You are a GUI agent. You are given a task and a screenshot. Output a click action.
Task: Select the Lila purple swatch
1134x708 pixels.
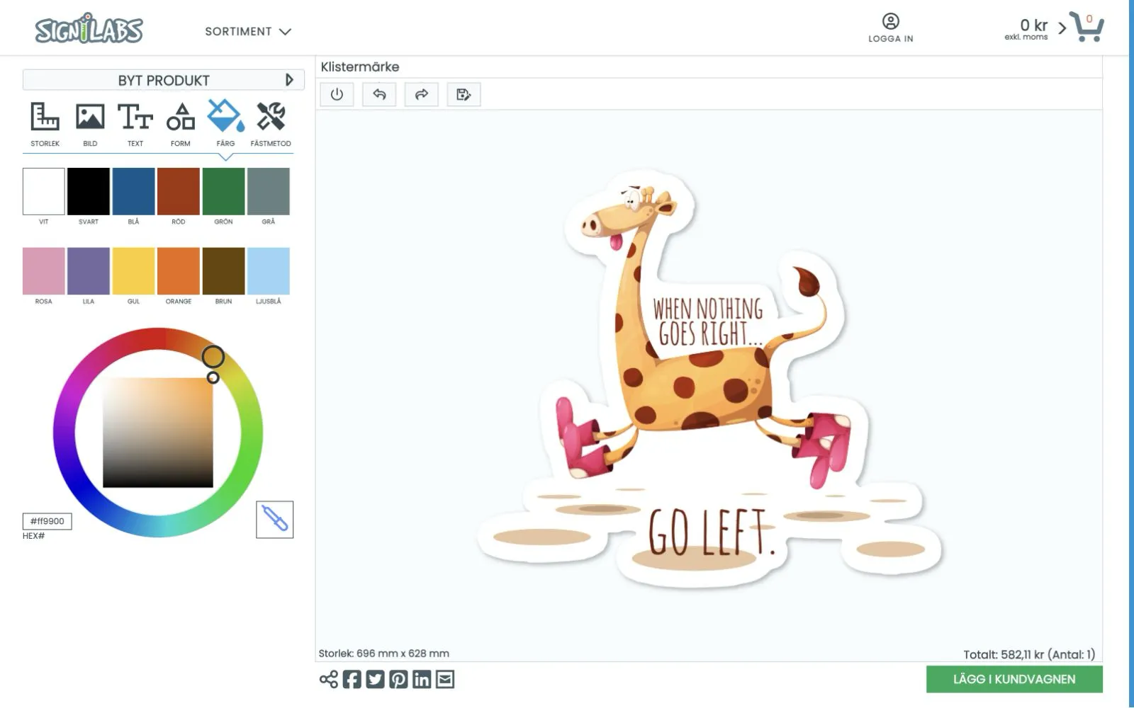coord(89,271)
